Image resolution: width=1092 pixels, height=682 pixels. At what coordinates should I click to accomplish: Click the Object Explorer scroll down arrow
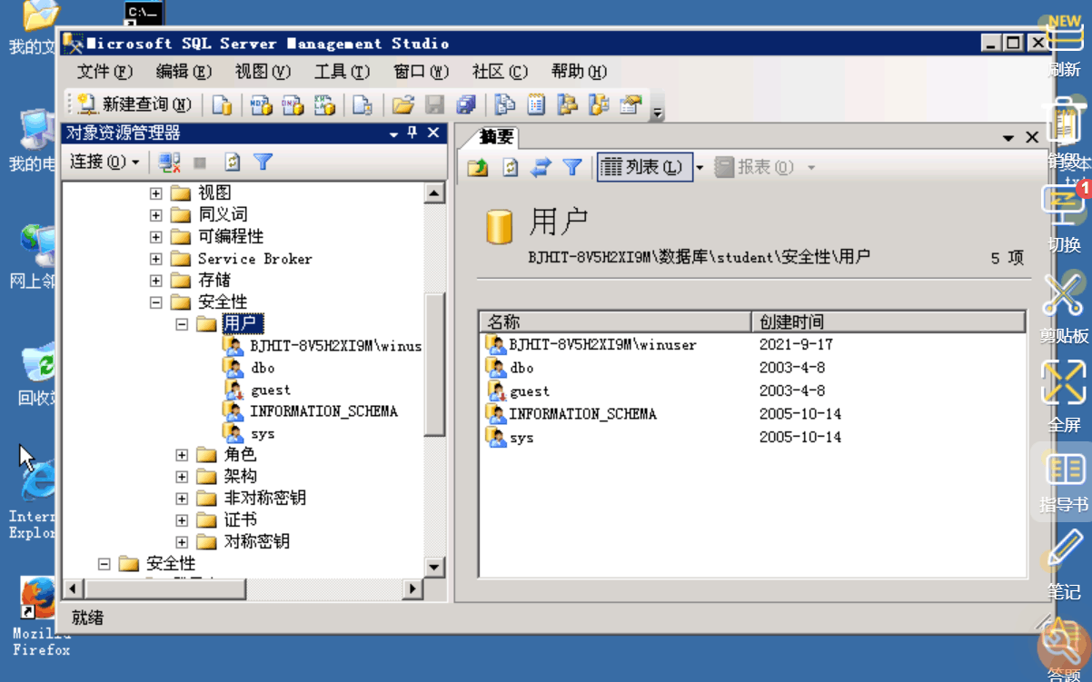pyautogui.click(x=434, y=568)
